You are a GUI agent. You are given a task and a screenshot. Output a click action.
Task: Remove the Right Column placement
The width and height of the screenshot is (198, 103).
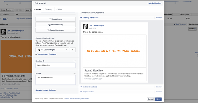(x=159, y=92)
